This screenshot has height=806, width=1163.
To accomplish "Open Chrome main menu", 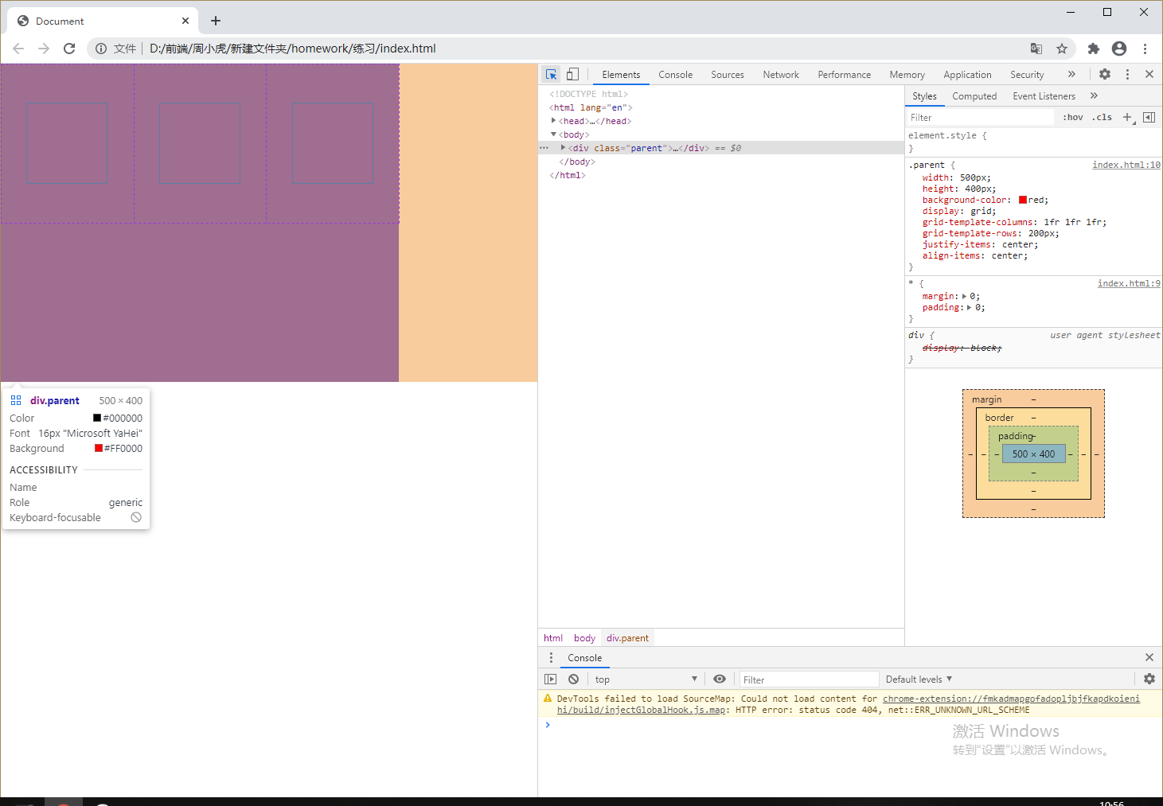I will tap(1145, 49).
